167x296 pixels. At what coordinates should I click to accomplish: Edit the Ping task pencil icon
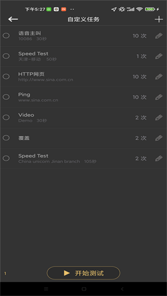pos(159,97)
